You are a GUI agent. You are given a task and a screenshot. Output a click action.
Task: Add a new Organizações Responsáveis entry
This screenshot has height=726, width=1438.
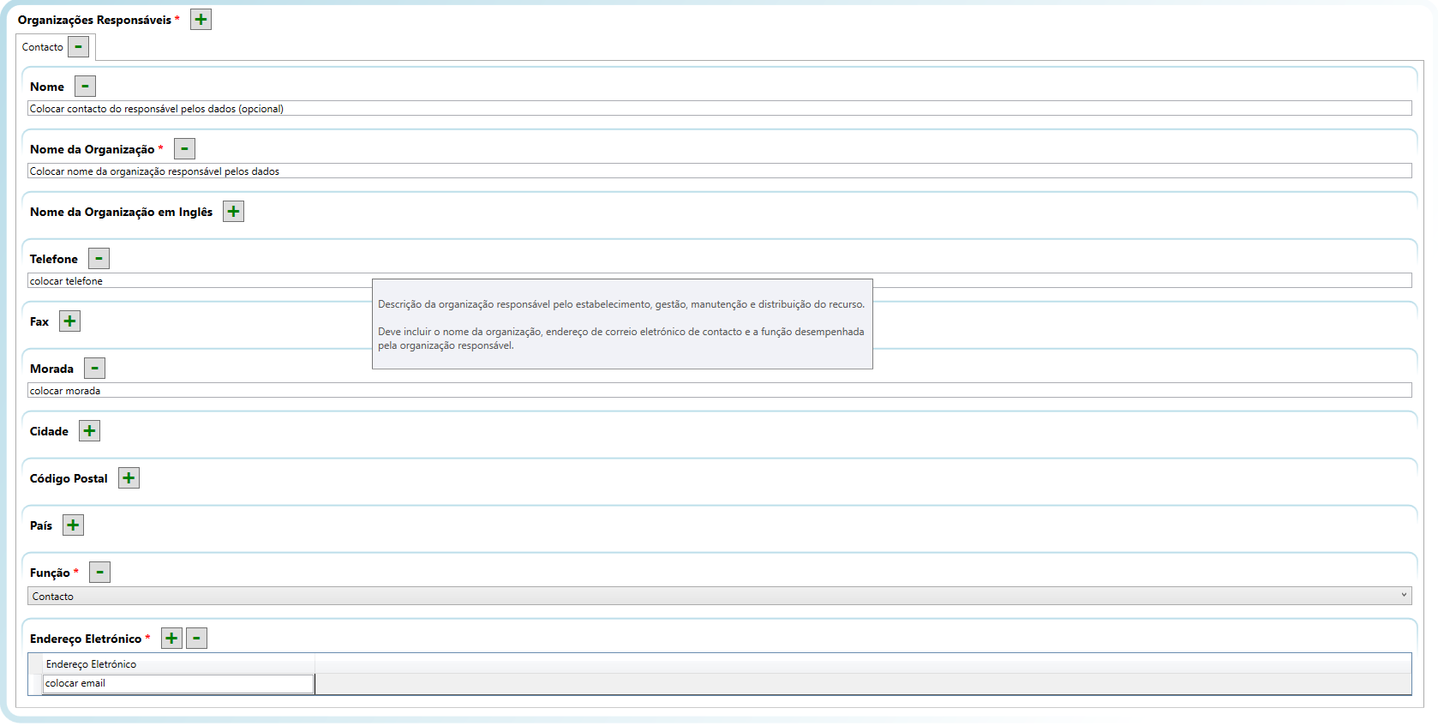201,20
